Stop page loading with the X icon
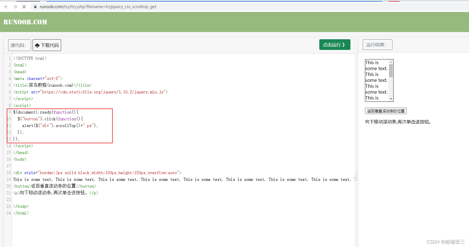 point(24,7)
